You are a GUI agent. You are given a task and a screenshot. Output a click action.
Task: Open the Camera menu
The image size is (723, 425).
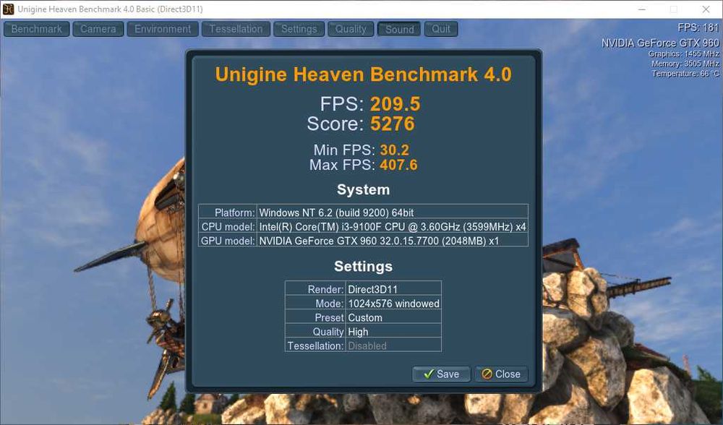pyautogui.click(x=98, y=29)
